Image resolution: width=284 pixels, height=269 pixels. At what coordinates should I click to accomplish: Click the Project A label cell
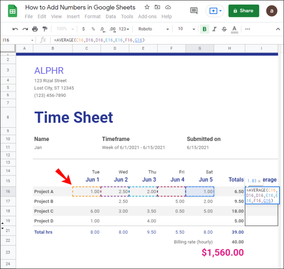click(x=53, y=192)
